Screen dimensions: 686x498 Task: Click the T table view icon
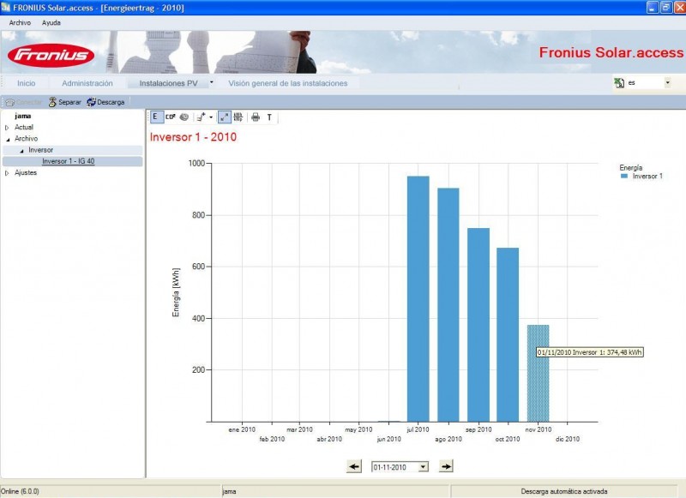269,117
